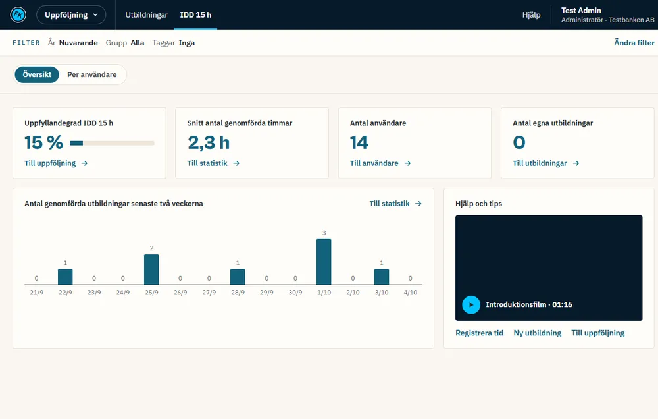This screenshot has width=658, height=419.
Task: Click the År Nuvarande filter
Action: (x=72, y=42)
